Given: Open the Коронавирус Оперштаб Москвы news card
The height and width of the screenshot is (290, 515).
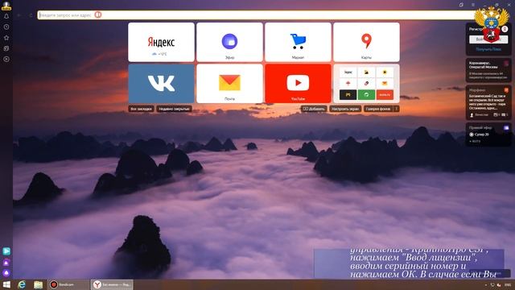Looking at the screenshot, I should [x=488, y=70].
